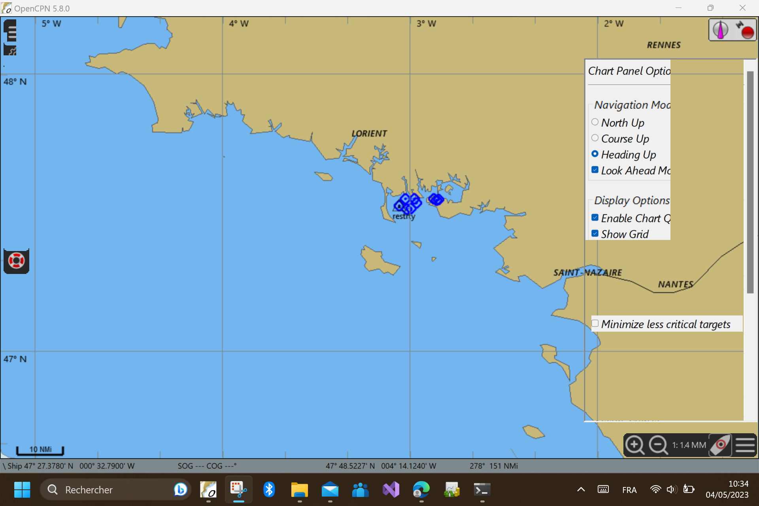Uncheck the Look Ahead Mode checkbox
Screen dimensions: 759x506
(x=595, y=170)
